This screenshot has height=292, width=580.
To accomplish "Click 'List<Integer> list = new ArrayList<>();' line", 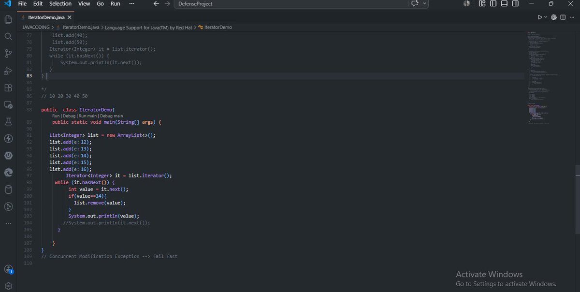I will click(102, 135).
